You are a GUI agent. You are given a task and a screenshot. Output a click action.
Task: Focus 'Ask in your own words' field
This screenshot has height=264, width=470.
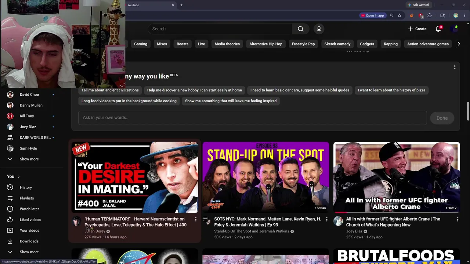(x=253, y=118)
